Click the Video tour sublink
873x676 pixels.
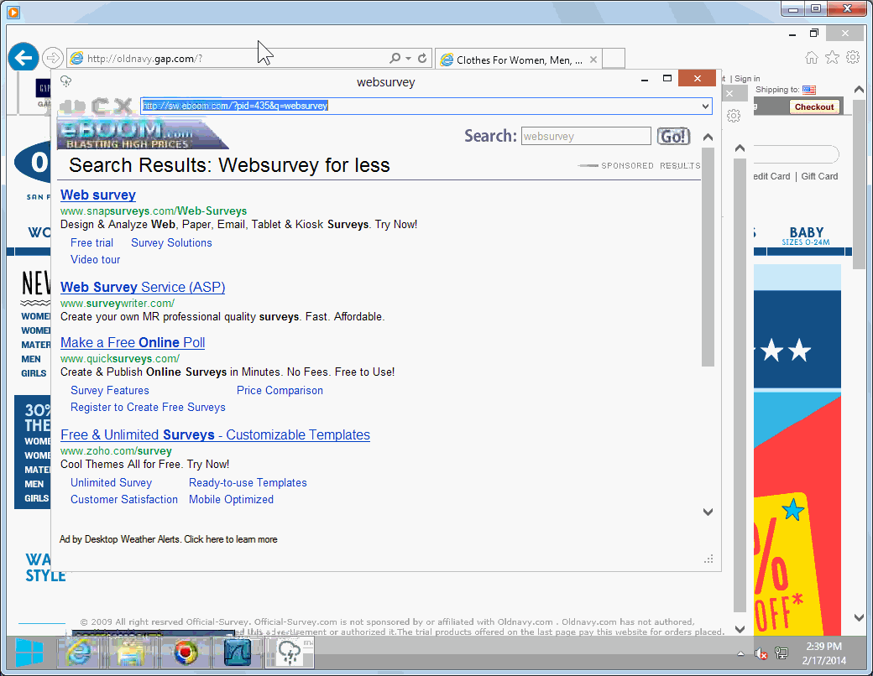[95, 259]
